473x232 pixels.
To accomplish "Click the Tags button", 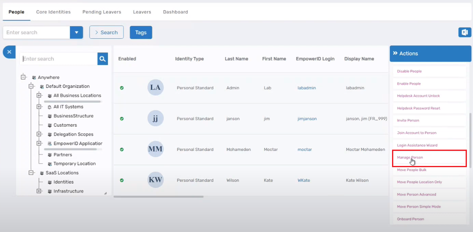I will 141,32.
